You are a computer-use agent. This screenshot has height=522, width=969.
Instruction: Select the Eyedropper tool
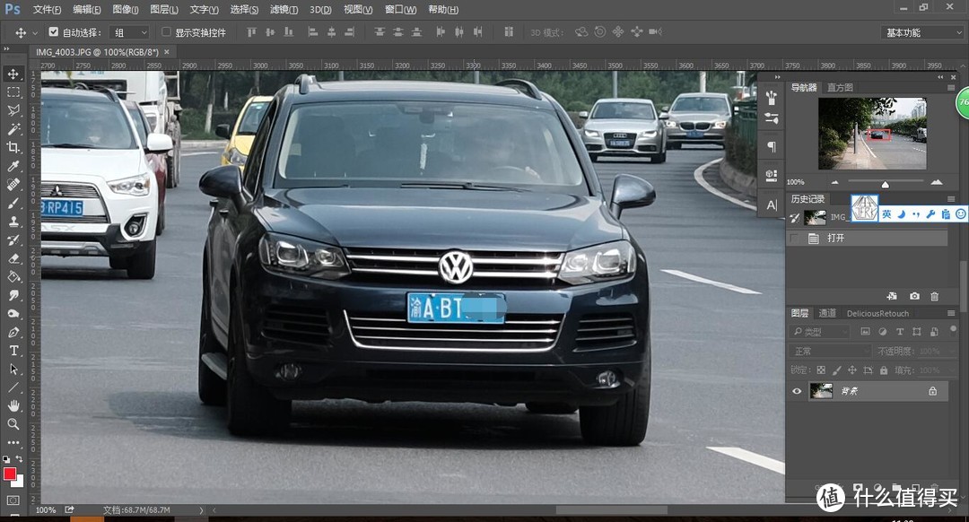click(13, 166)
